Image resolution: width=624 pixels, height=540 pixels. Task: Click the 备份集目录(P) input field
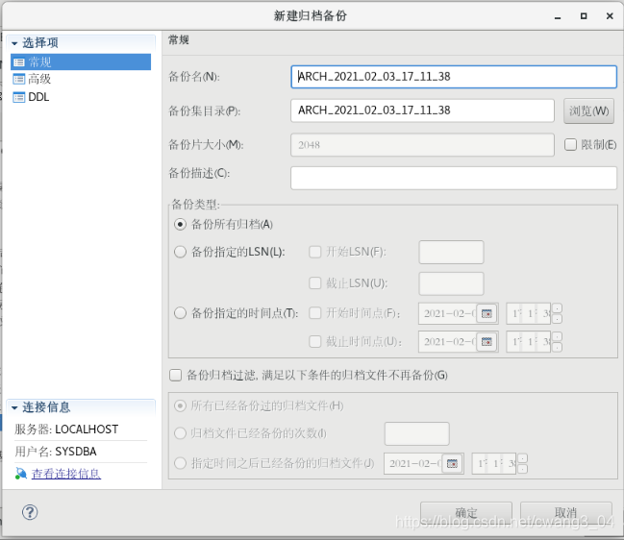click(x=422, y=110)
